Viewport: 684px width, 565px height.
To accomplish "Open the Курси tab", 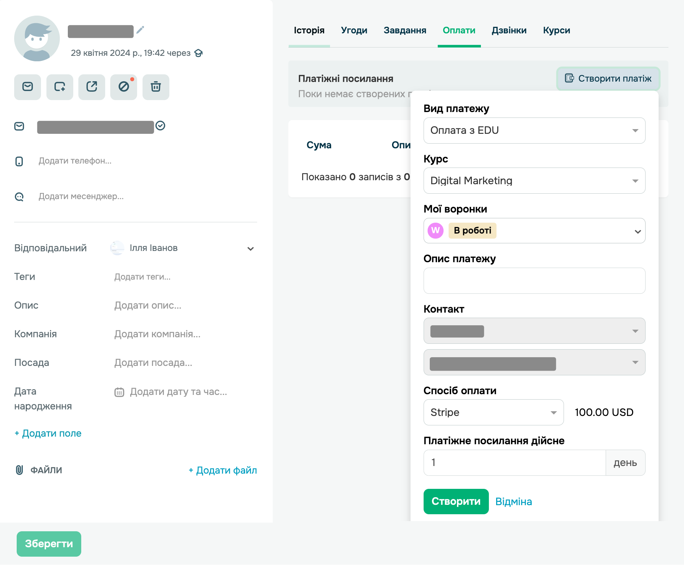I will tap(556, 30).
